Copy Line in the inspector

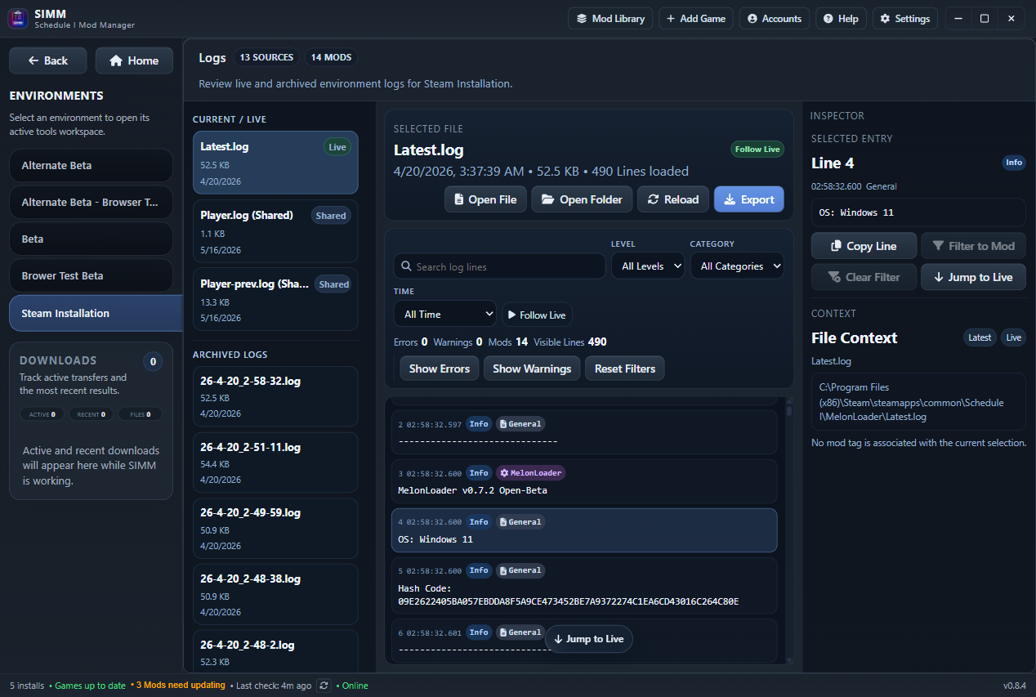(x=864, y=246)
